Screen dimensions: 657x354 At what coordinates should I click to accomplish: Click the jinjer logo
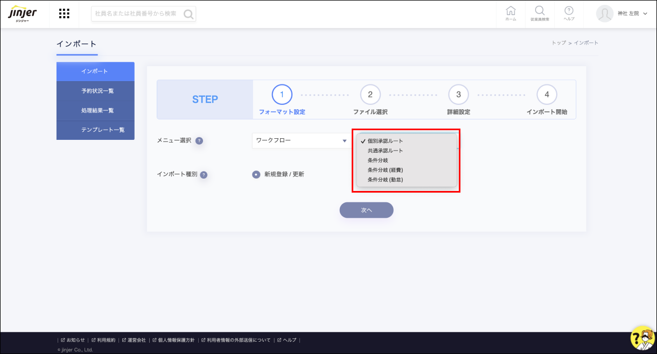click(23, 14)
